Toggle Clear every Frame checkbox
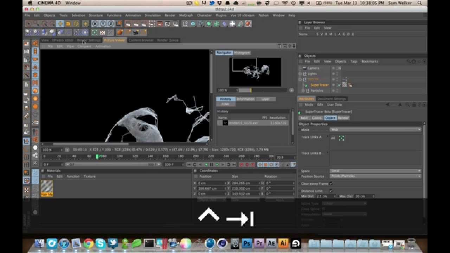 tap(331, 183)
